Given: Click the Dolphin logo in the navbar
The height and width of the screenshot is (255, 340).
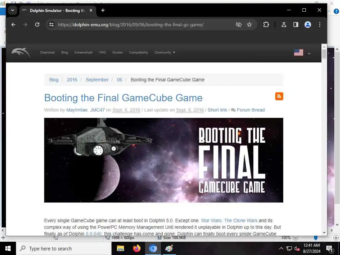Looking at the screenshot, I should point(21,52).
